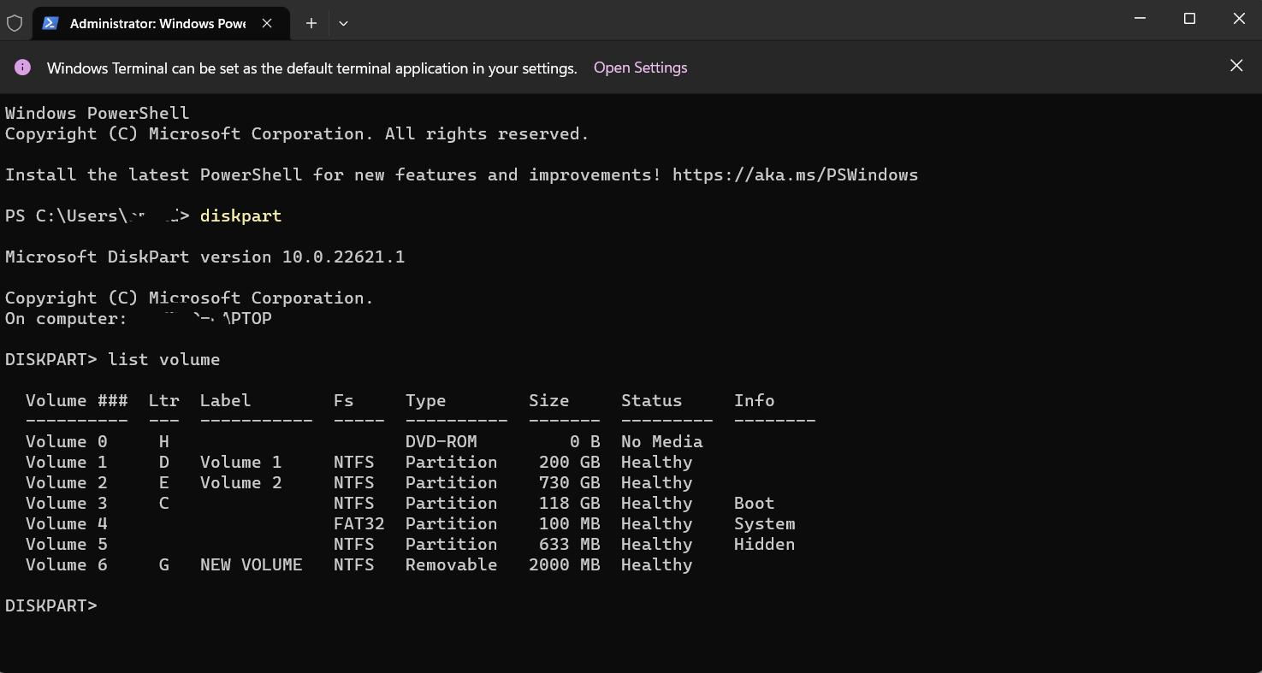Select the PowerShell icon on the active tab

point(50,23)
